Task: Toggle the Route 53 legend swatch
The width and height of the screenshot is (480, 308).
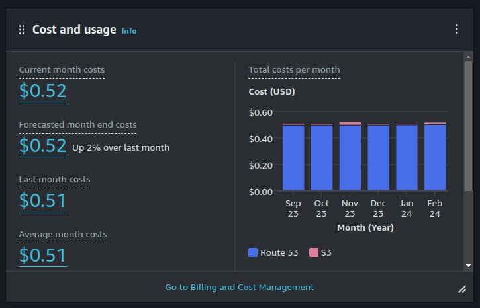Action: pos(253,252)
